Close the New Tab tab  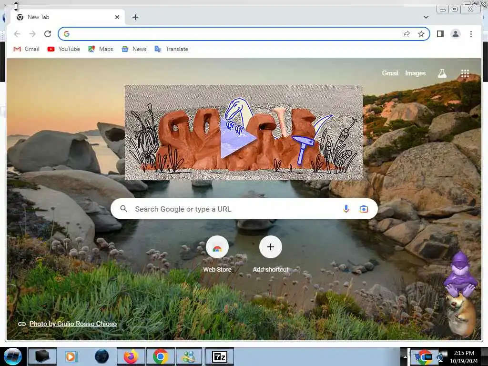117,17
